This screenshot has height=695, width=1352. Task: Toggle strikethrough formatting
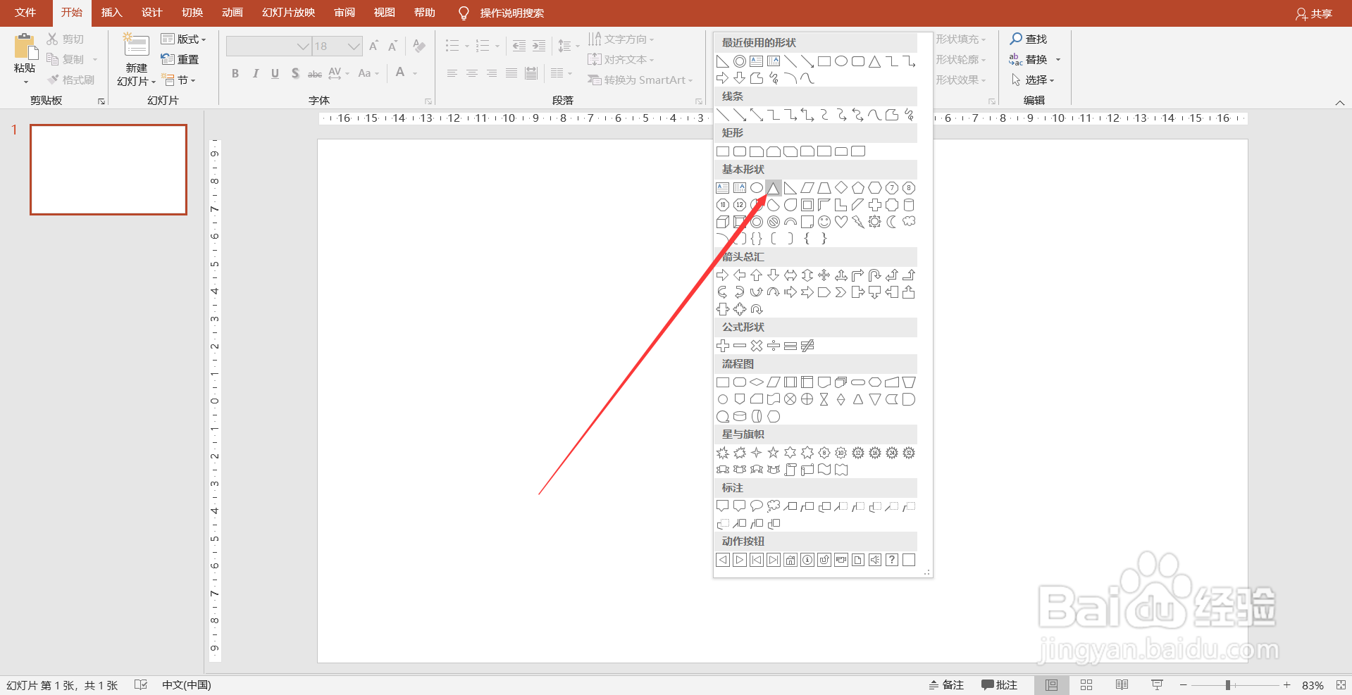pyautogui.click(x=315, y=73)
